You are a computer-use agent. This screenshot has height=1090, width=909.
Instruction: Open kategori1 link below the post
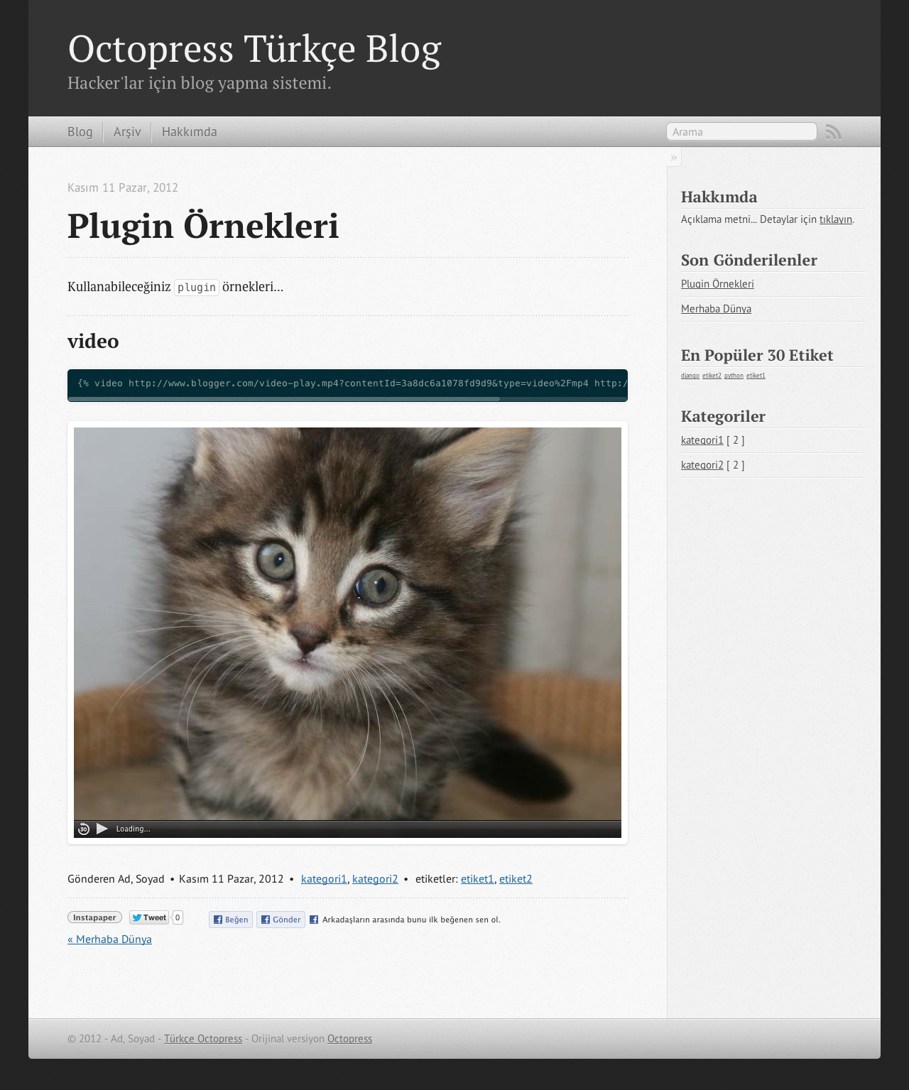pyautogui.click(x=324, y=879)
